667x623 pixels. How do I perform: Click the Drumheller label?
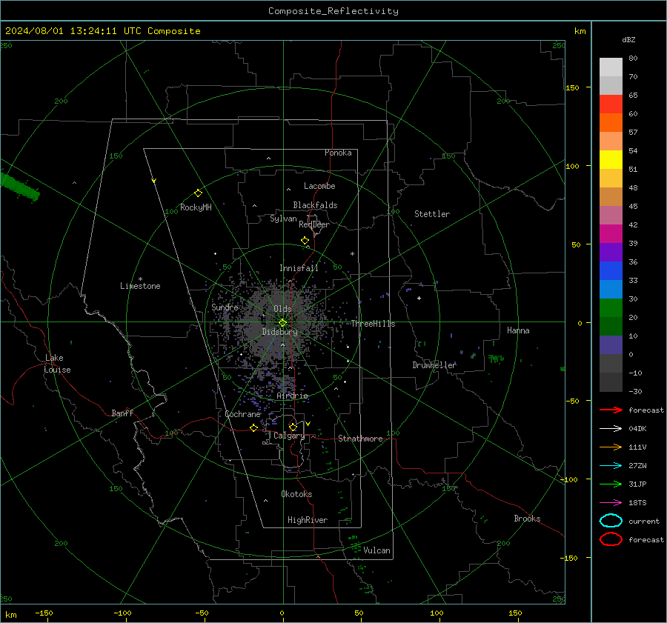434,365
